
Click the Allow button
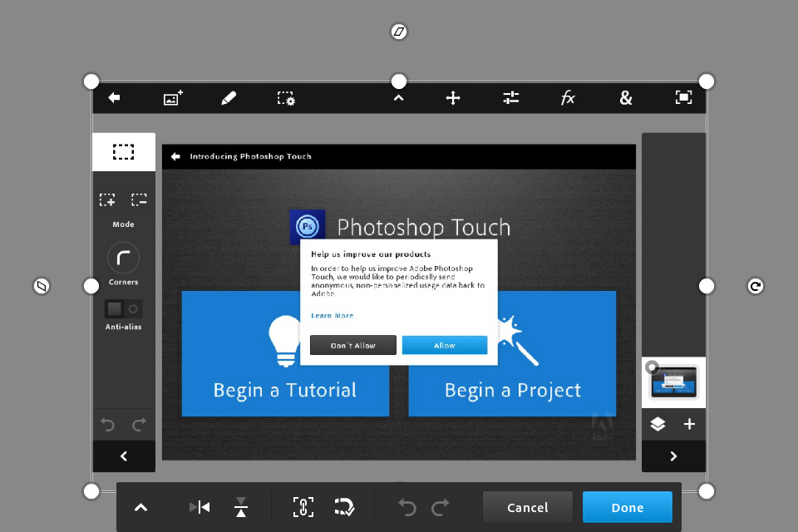pyautogui.click(x=445, y=345)
